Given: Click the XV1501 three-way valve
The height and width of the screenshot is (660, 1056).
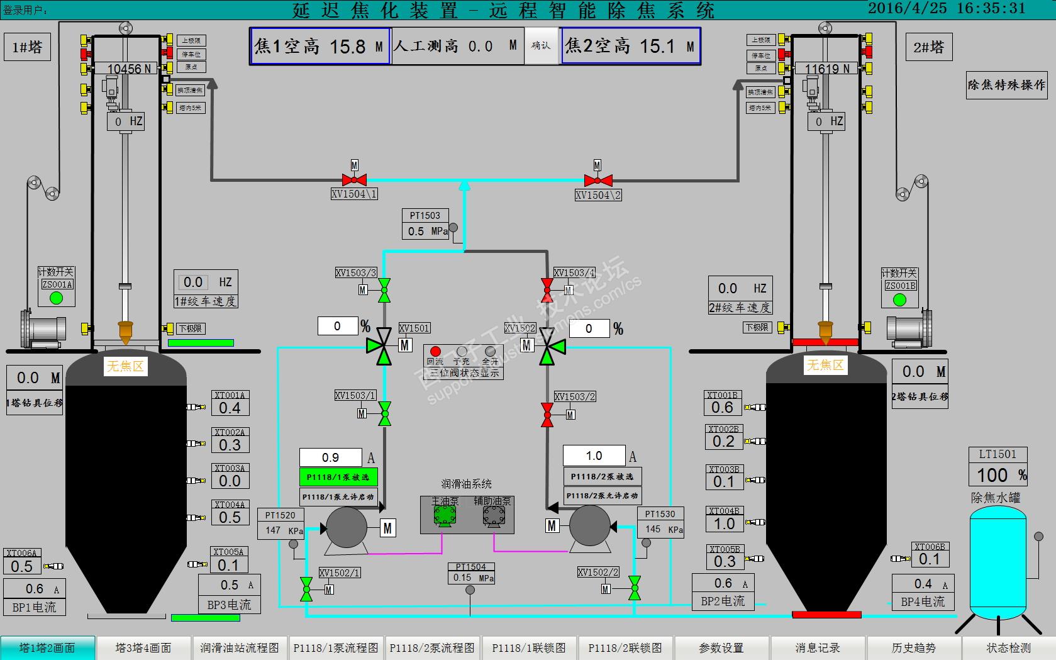Looking at the screenshot, I should click(x=380, y=345).
